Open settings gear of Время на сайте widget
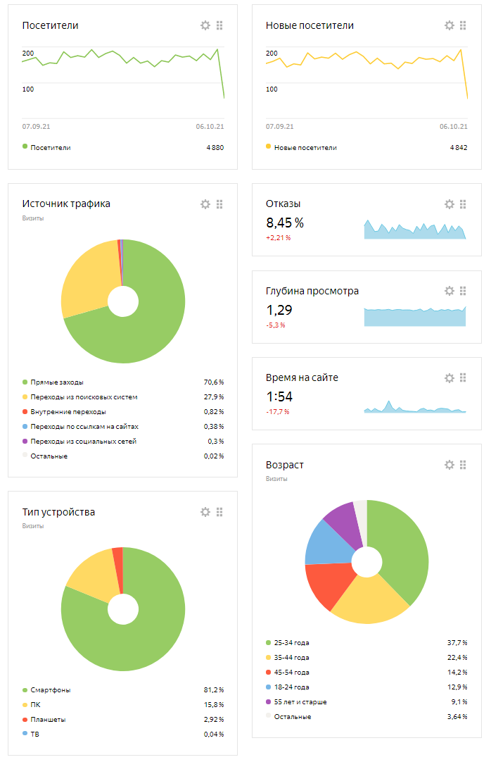The image size is (491, 762). (449, 377)
